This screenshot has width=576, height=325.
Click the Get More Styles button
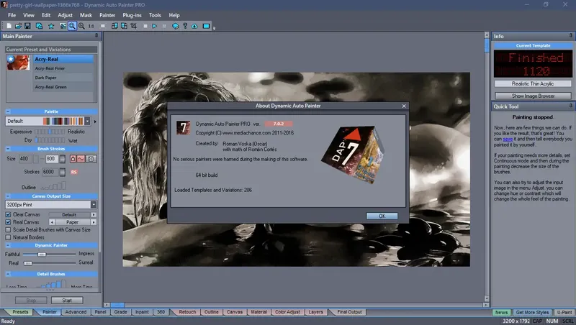click(532, 313)
